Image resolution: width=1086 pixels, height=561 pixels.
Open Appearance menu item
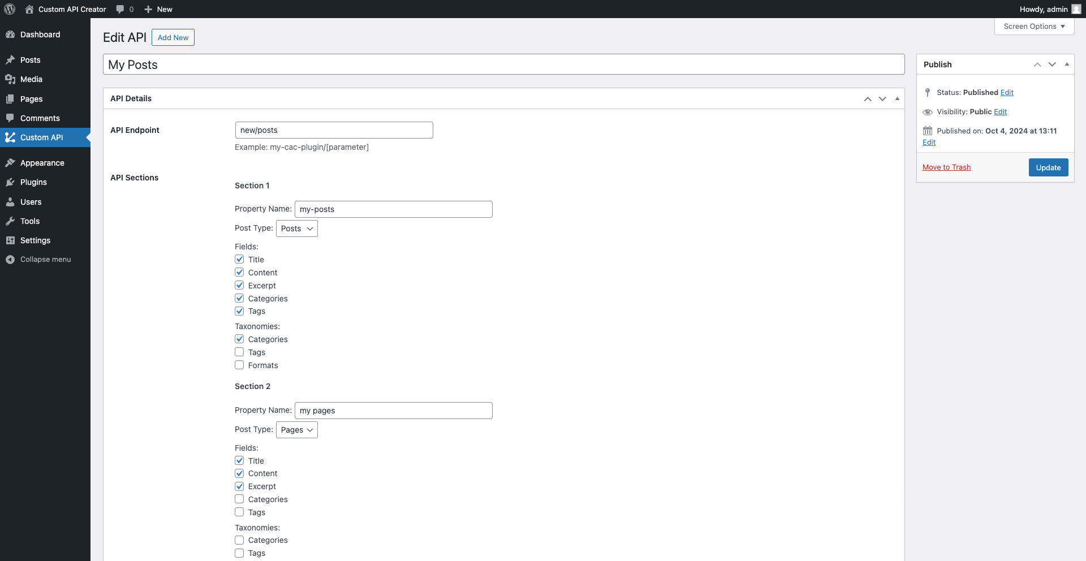(45, 163)
